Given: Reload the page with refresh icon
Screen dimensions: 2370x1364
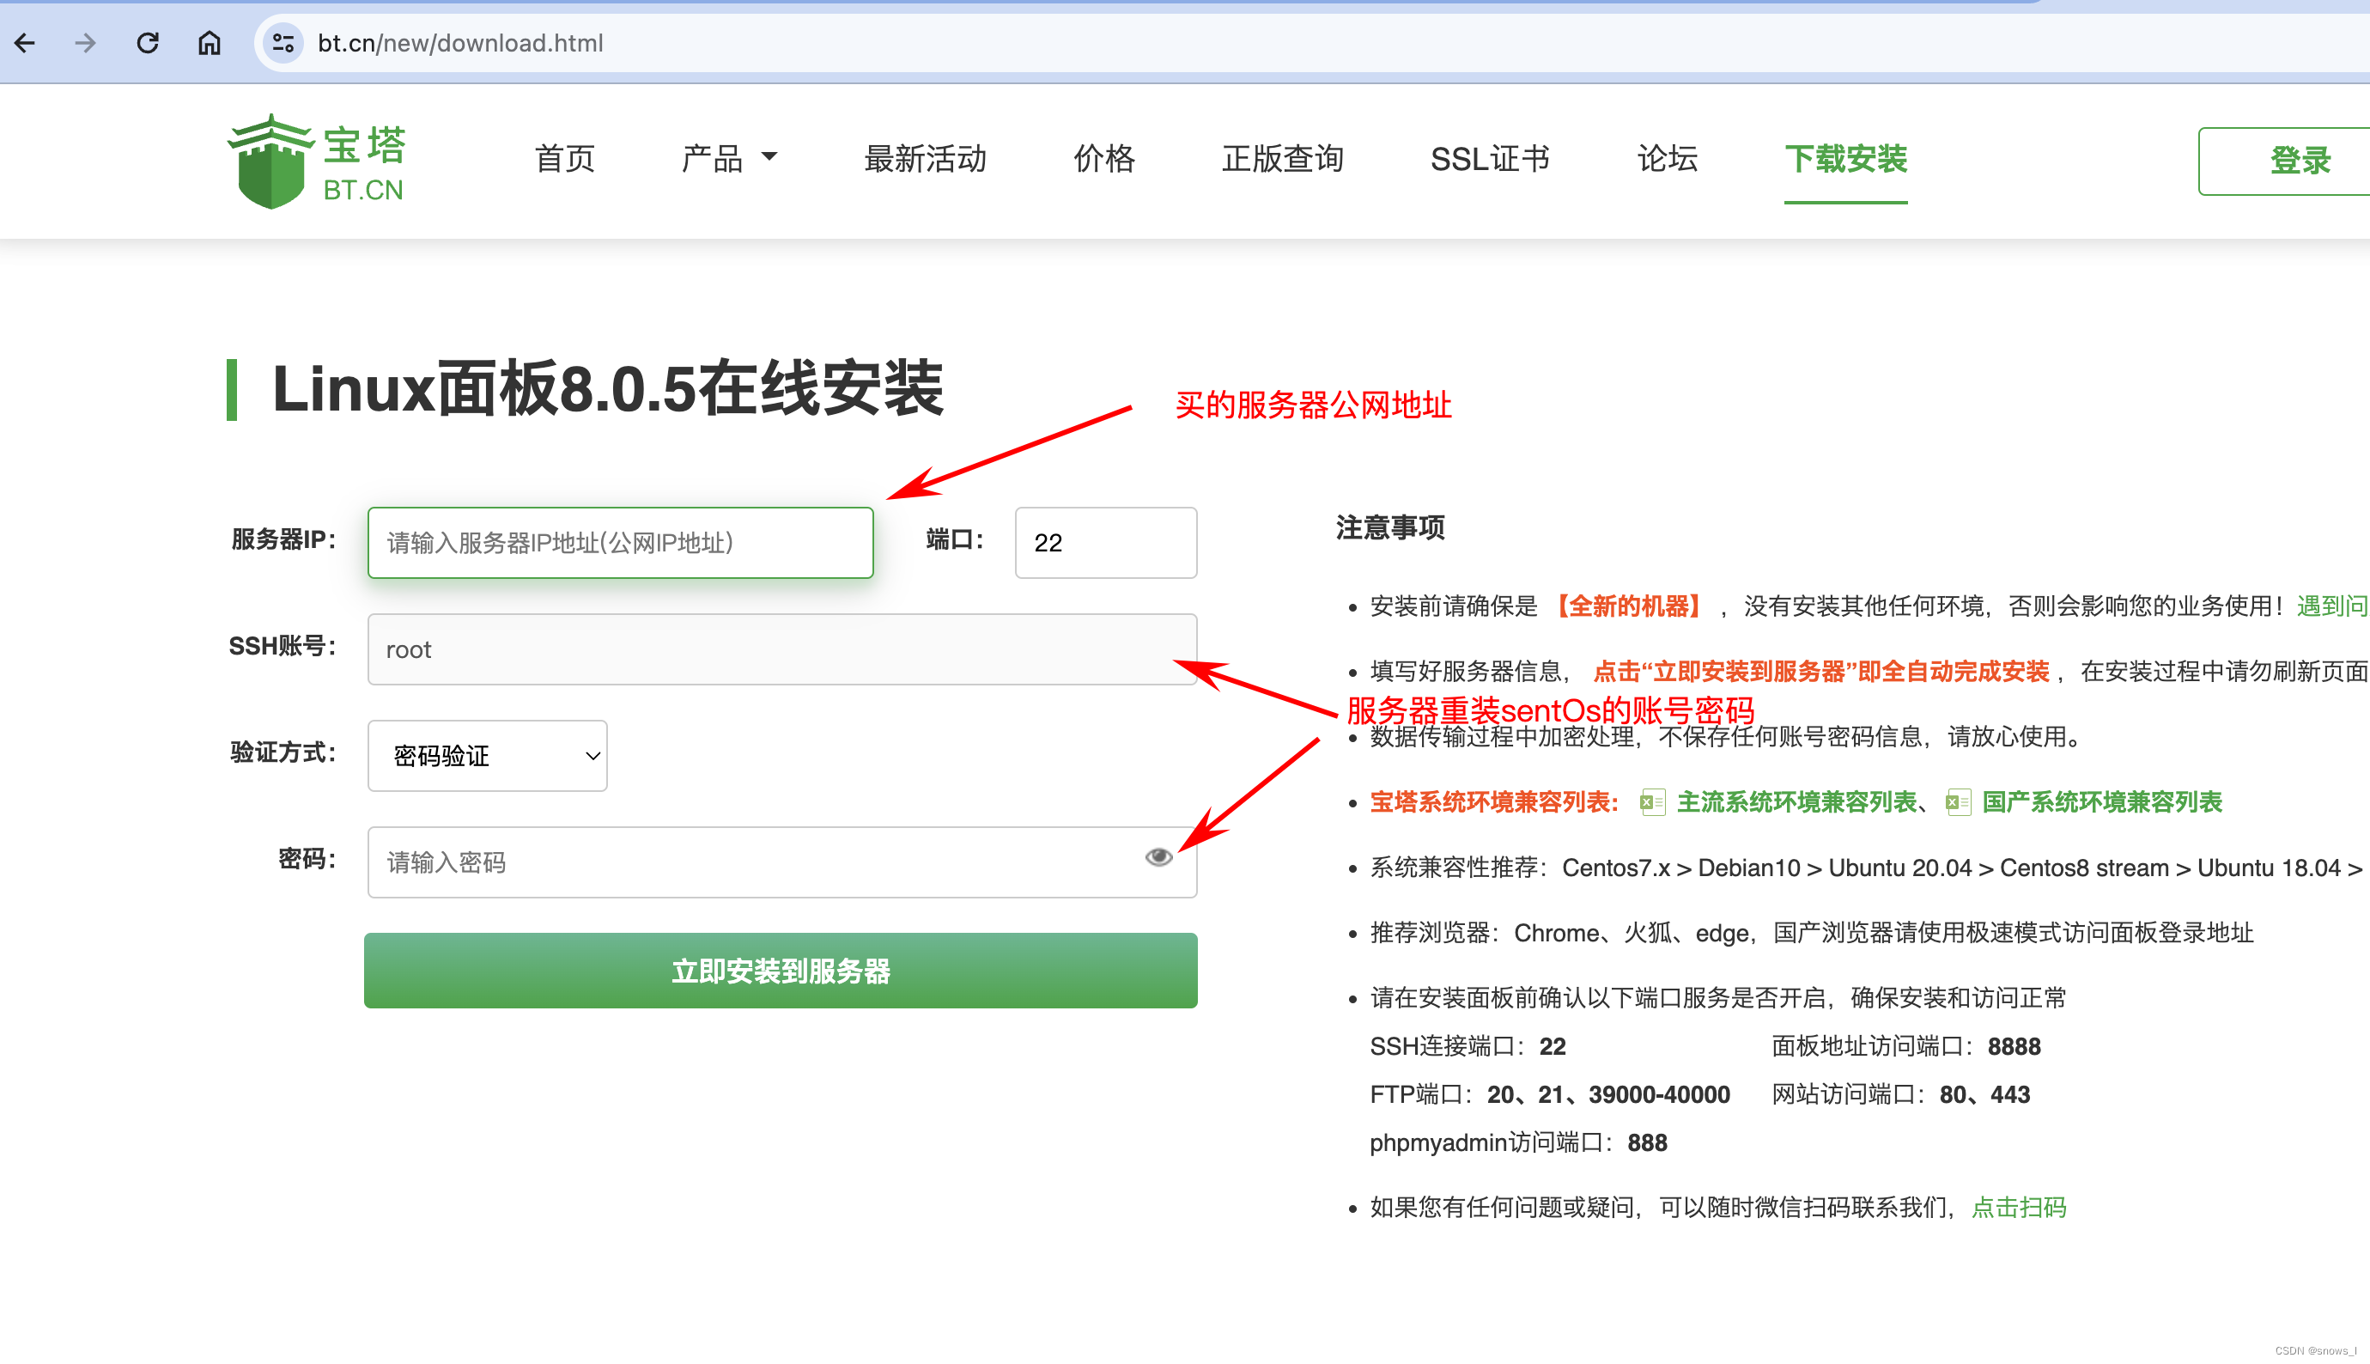Looking at the screenshot, I should point(147,43).
